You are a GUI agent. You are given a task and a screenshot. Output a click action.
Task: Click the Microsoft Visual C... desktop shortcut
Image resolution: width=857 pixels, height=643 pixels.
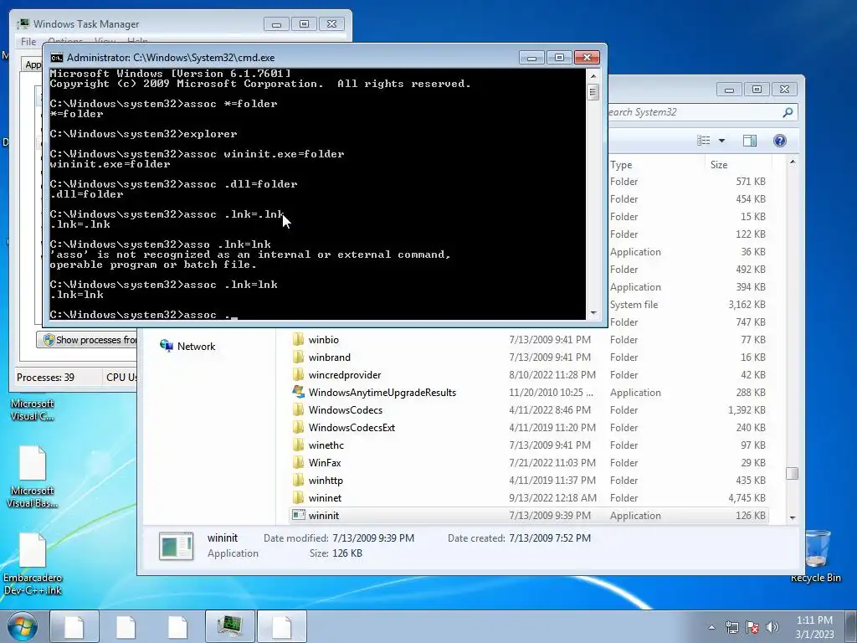[x=33, y=409]
